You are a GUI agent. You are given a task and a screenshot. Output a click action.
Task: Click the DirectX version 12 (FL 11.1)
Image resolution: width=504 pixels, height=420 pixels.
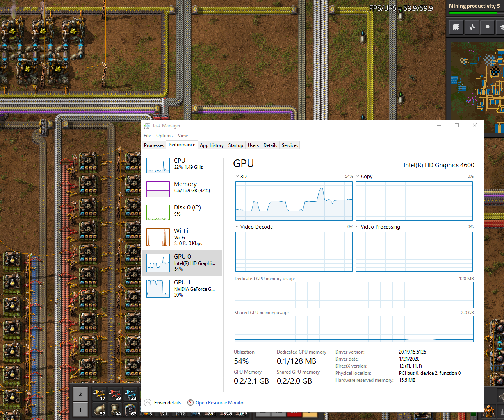410,366
